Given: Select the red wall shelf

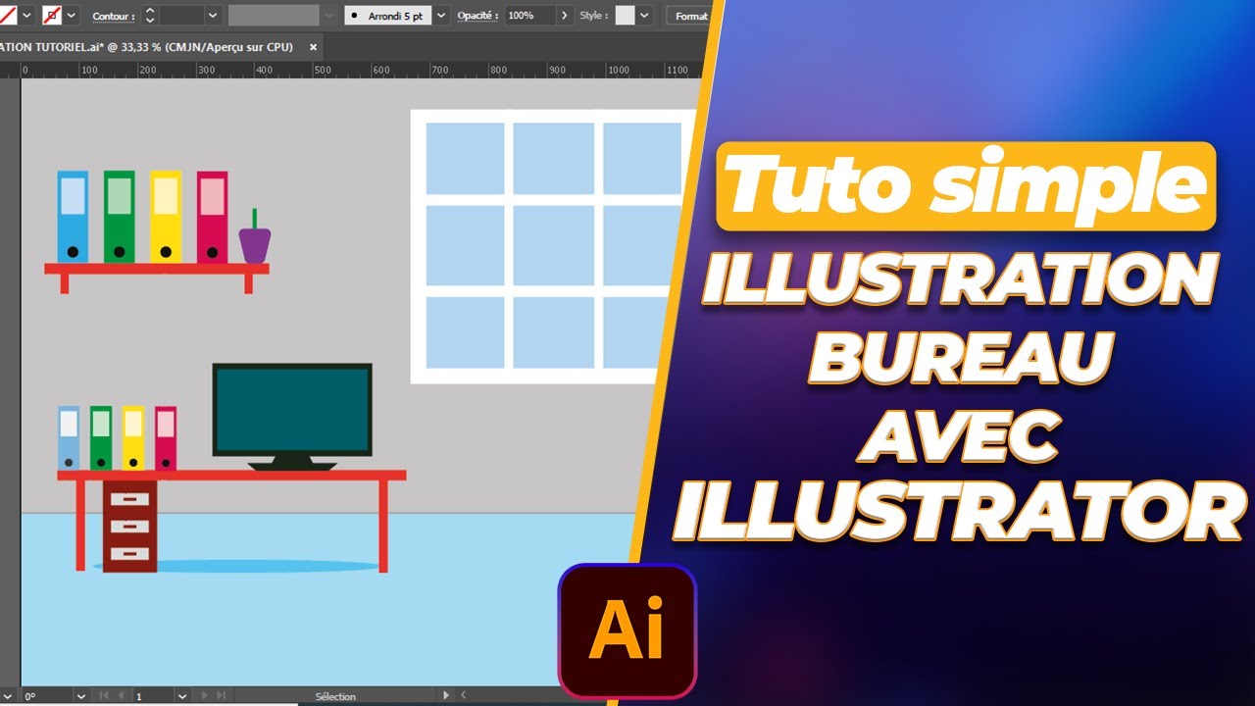Looking at the screenshot, I should pyautogui.click(x=157, y=269).
